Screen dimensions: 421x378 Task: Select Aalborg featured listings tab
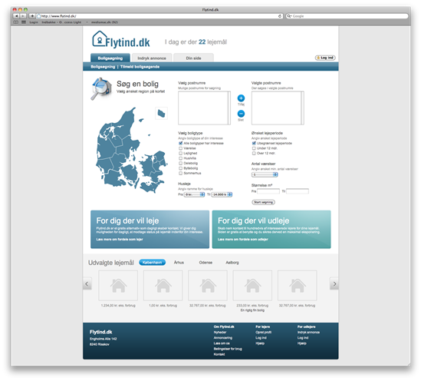pos(232,262)
